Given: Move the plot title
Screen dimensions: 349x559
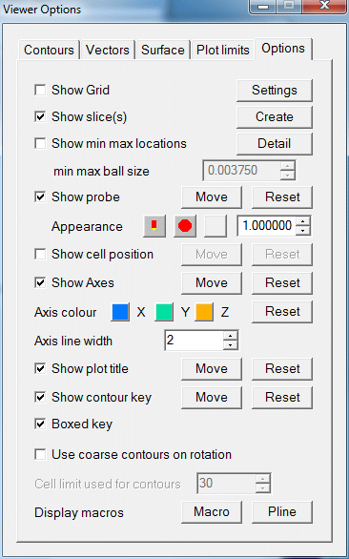Looking at the screenshot, I should click(212, 368).
